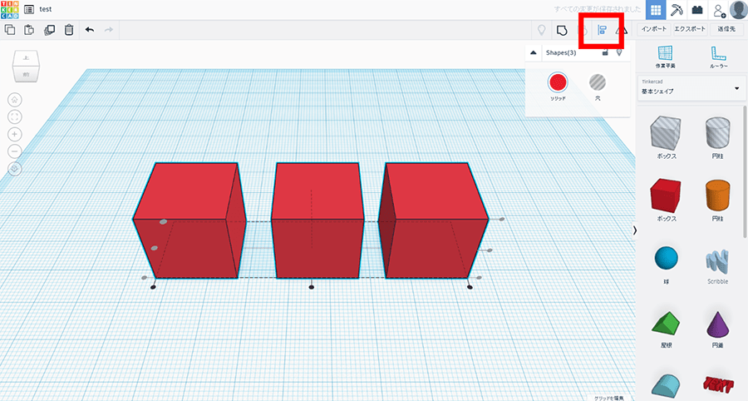
Task: Collapse the right shapes sidebar
Action: 635,230
